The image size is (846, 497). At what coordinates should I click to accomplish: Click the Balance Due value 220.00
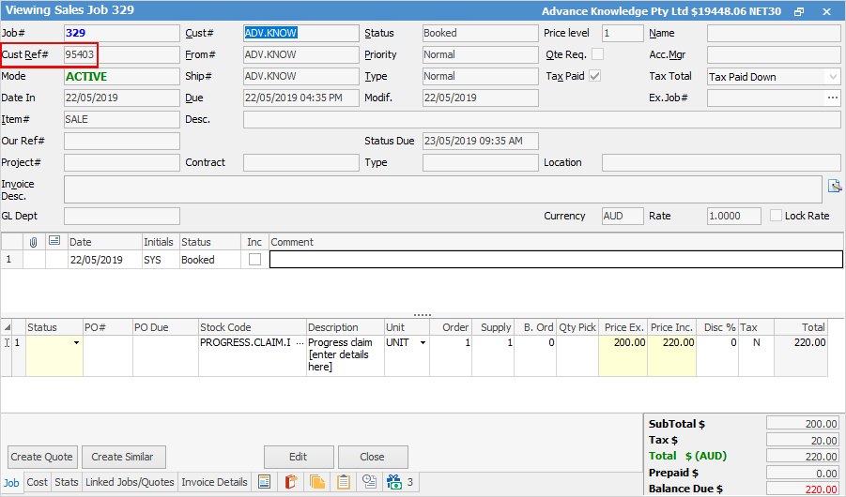(802, 489)
